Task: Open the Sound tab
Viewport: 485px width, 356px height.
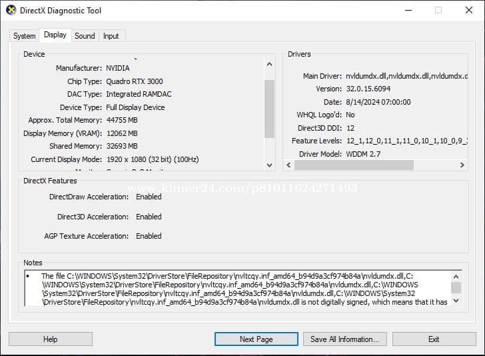Action: (85, 36)
